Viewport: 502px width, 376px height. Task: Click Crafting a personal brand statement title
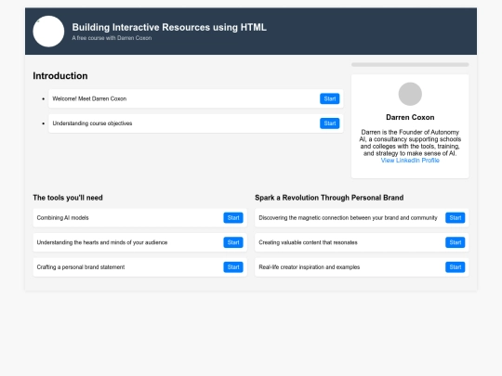[x=81, y=267]
